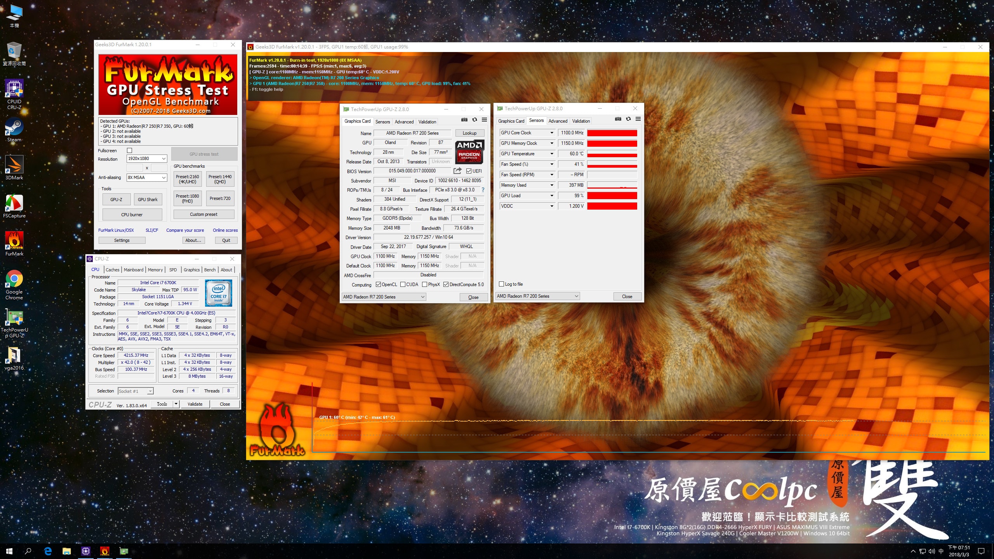994x559 pixels.
Task: Toggle the OpenCL checkbox
Action: click(378, 285)
